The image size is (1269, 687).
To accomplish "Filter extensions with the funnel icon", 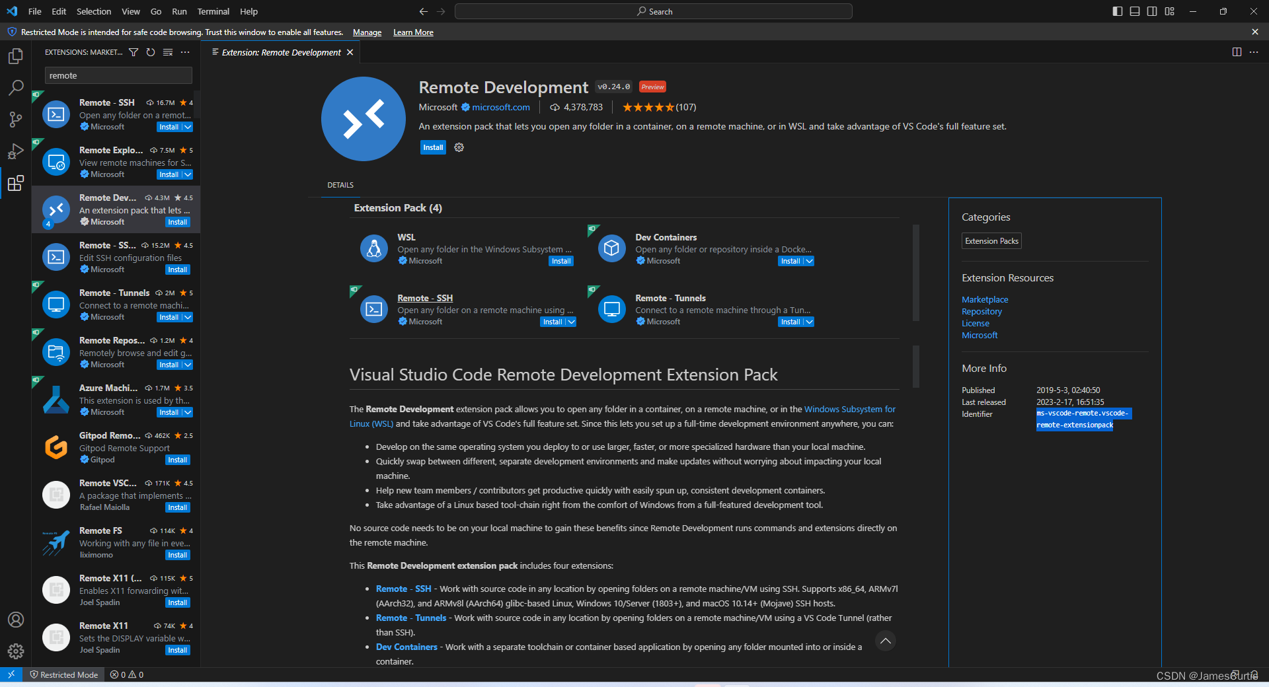I will point(134,52).
